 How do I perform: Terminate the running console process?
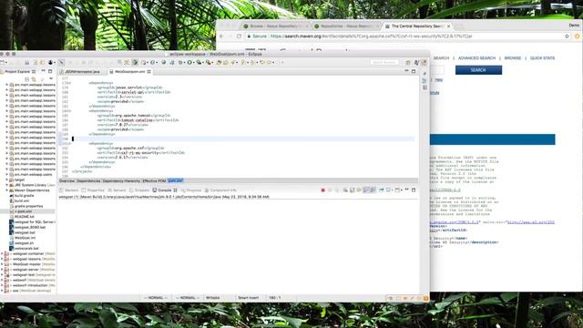click(x=322, y=190)
